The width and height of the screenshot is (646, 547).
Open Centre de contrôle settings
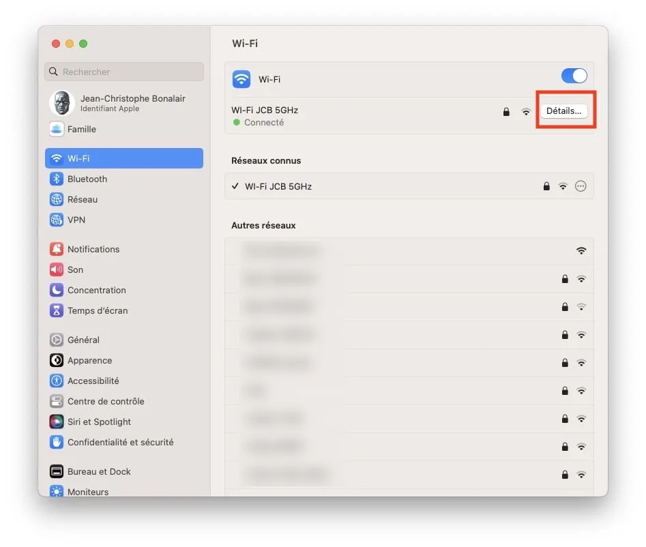click(124, 401)
